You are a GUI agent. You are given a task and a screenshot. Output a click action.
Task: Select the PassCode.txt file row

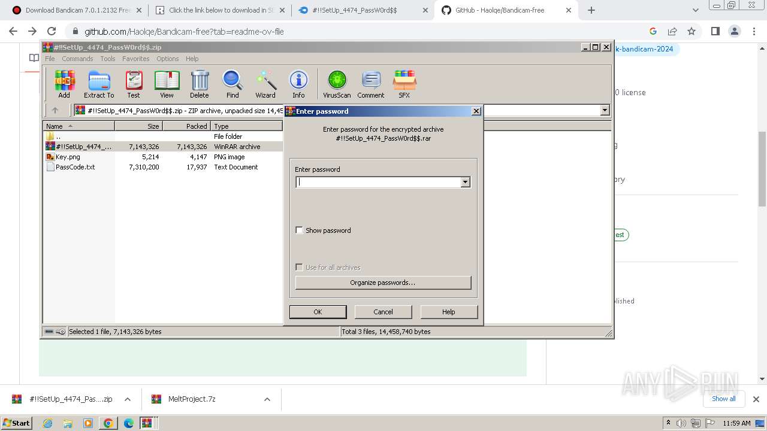coord(162,167)
